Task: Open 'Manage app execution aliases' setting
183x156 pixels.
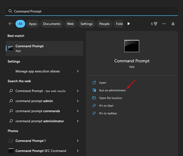Action: [x=45, y=71]
